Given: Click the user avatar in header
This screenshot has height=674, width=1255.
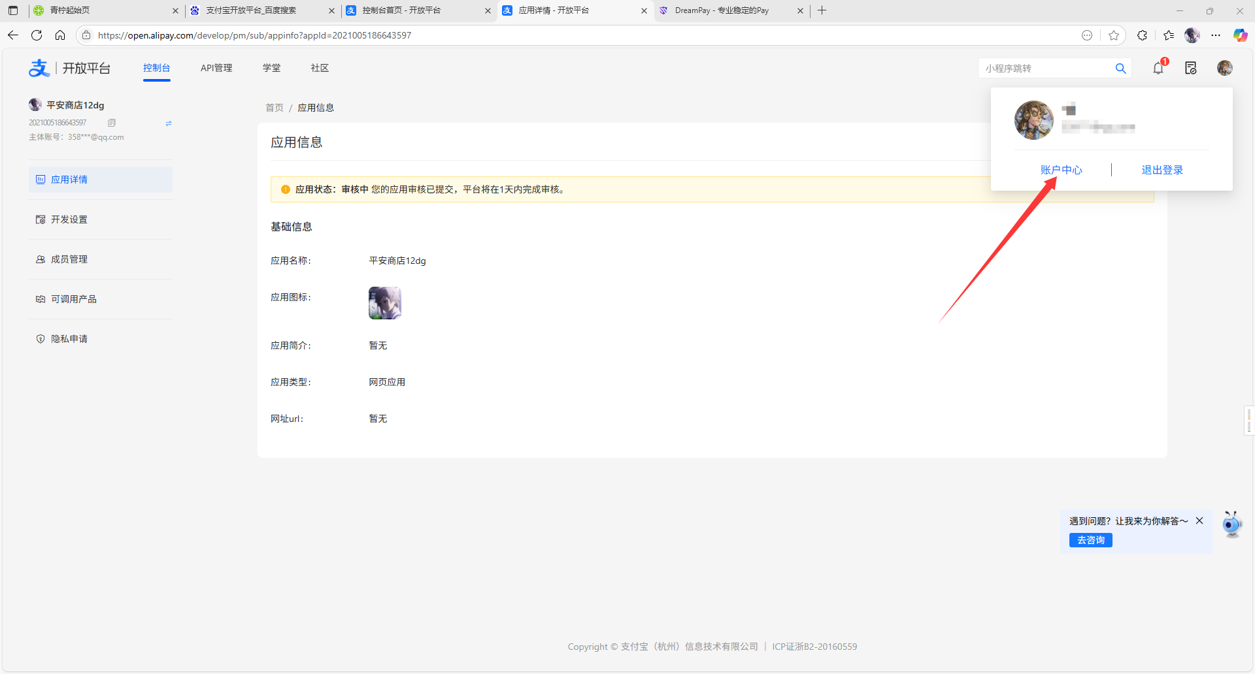Looking at the screenshot, I should click(1224, 68).
